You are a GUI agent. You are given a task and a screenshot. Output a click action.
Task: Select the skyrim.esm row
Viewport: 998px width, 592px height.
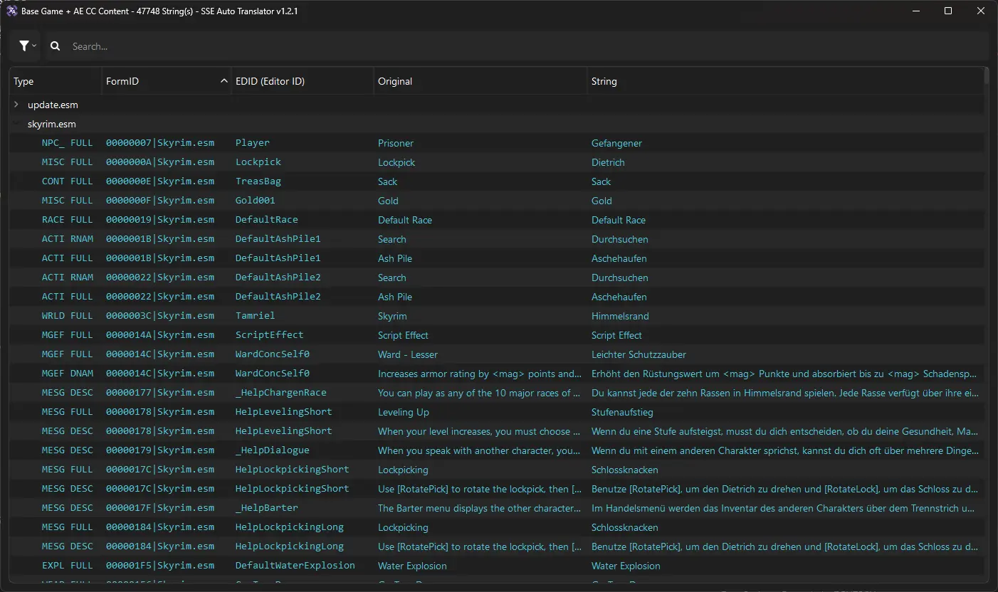[x=497, y=124]
